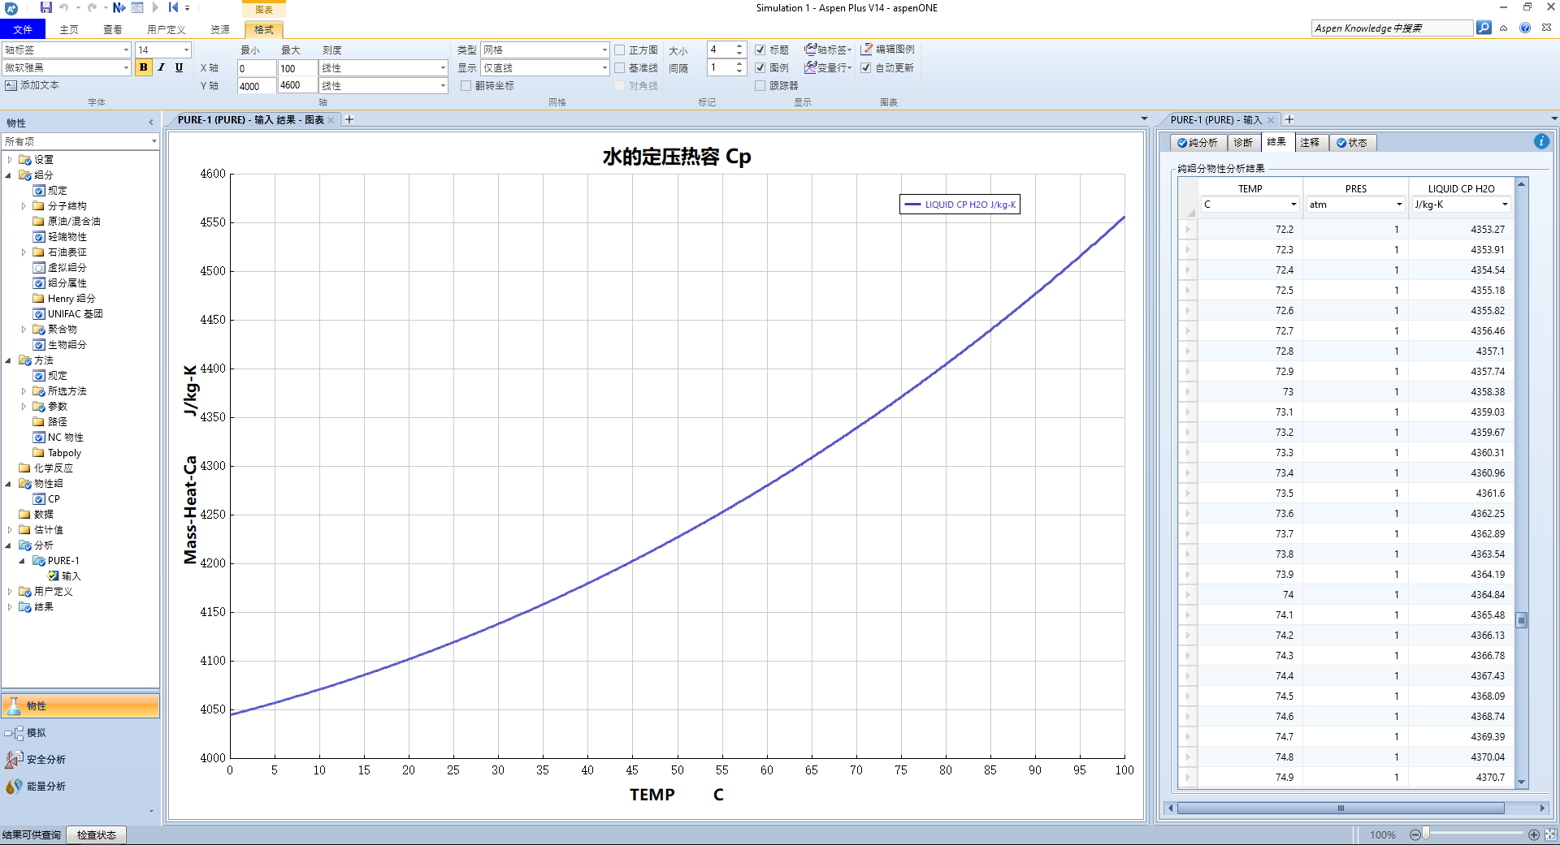This screenshot has height=845, width=1560.
Task: Open X axis scale dropdown (线性)
Action: pos(443,67)
